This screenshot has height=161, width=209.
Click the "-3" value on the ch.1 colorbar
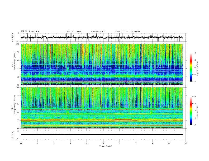coord(195,53)
